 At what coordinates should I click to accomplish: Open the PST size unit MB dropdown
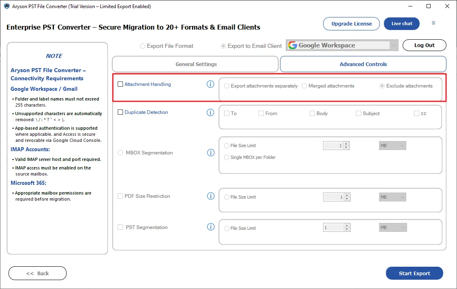(x=393, y=227)
